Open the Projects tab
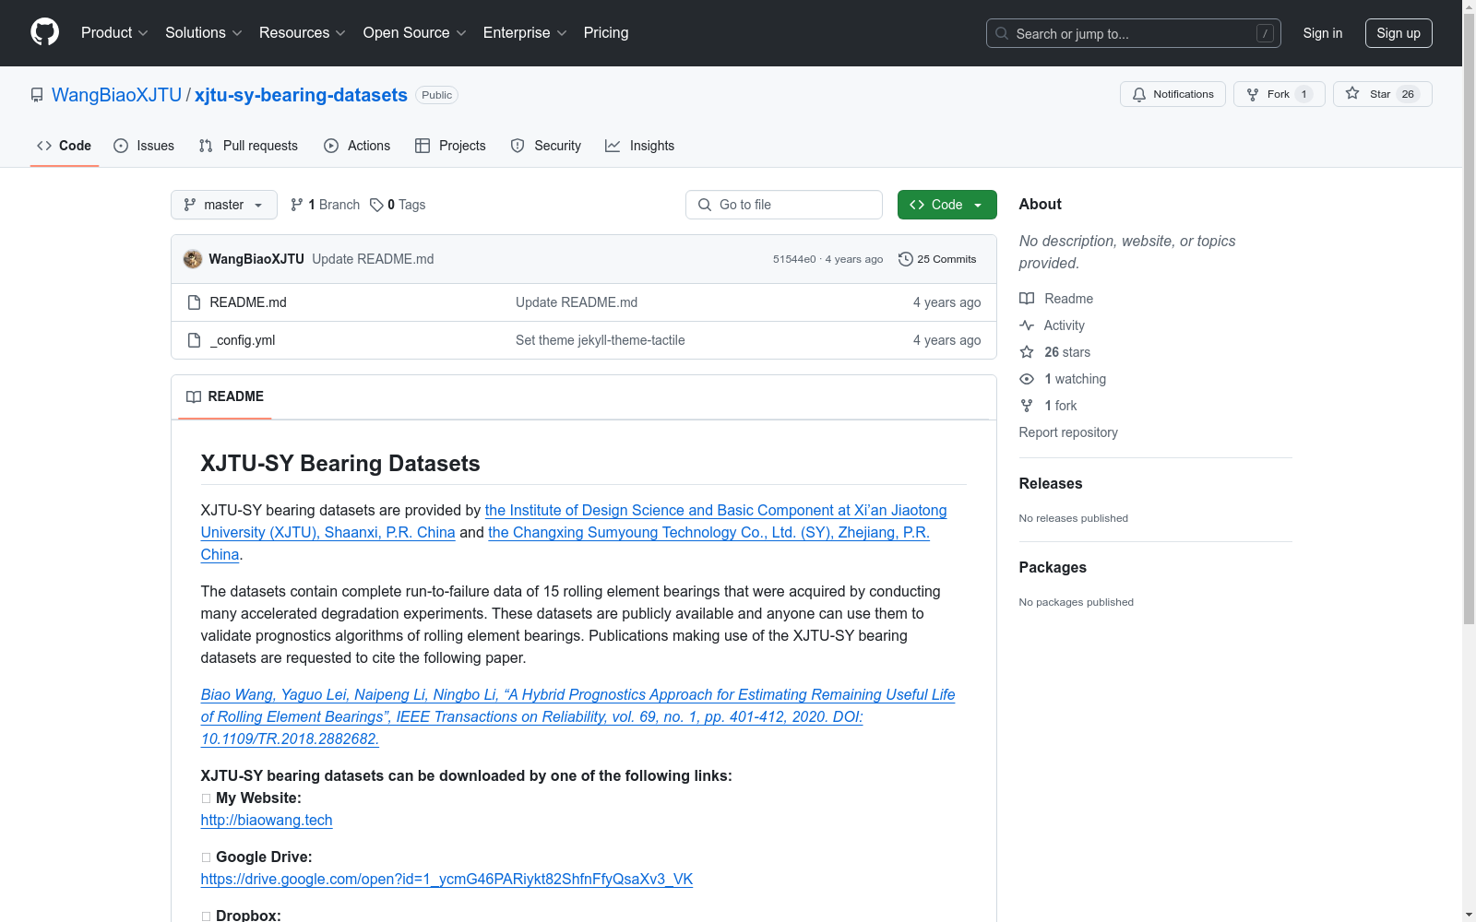This screenshot has width=1476, height=922. [450, 146]
